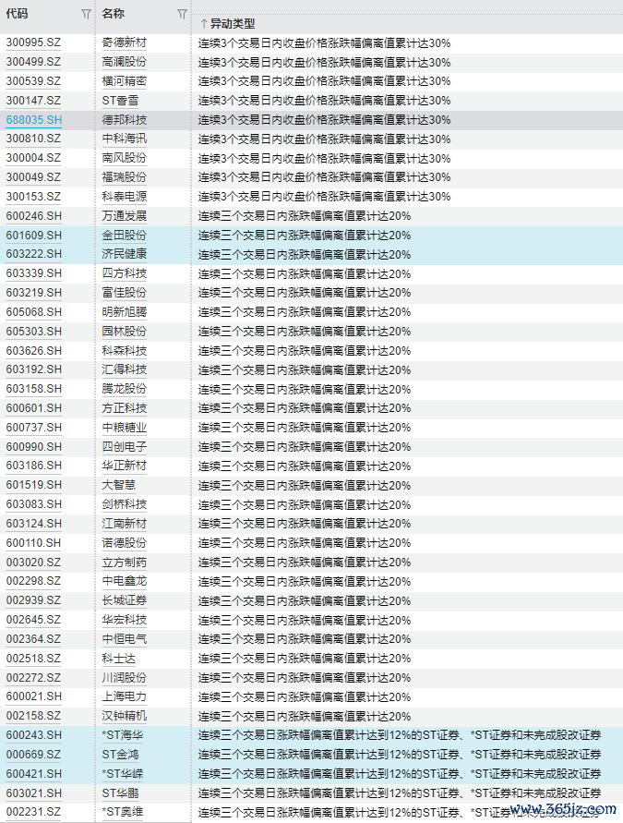Open stock code 300995.SZ
623x823 pixels.
coord(33,43)
